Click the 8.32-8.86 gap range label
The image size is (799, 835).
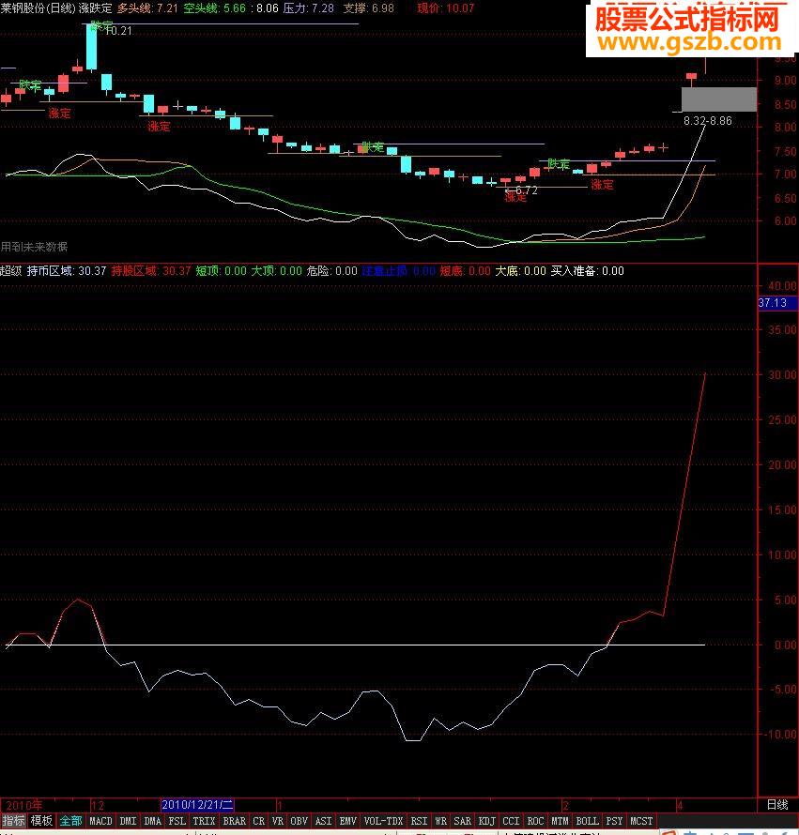point(708,121)
